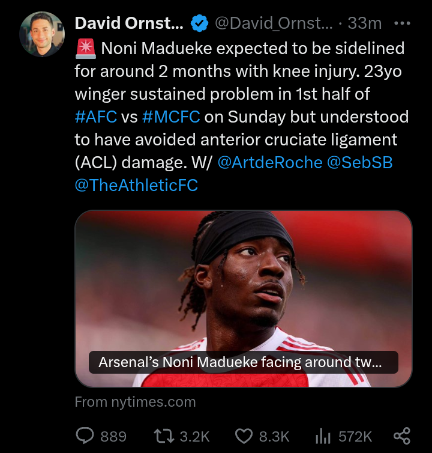The image size is (432, 453).
Task: Visit the @SebSB mention
Action: coord(360,163)
